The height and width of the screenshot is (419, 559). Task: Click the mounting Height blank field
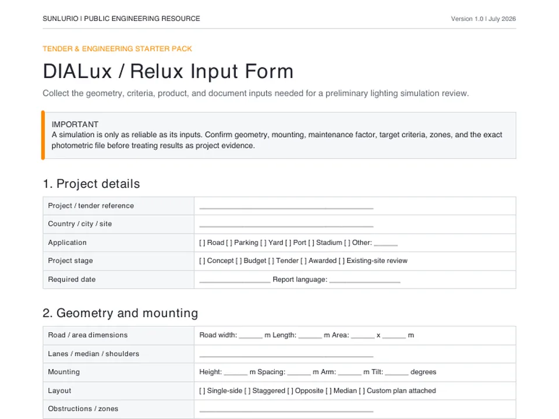(x=236, y=374)
